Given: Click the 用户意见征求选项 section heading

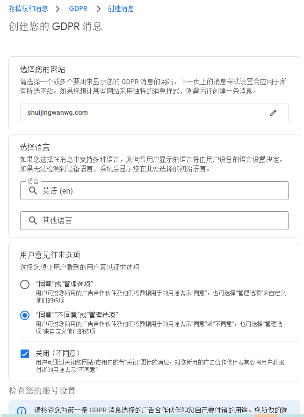Looking at the screenshot, I should pos(50,255).
